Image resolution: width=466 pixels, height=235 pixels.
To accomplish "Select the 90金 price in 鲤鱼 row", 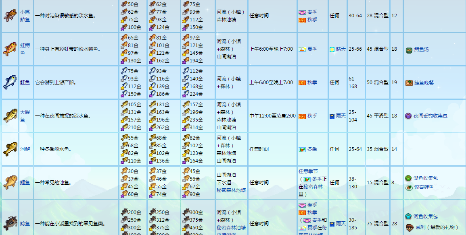I will click(195, 194).
